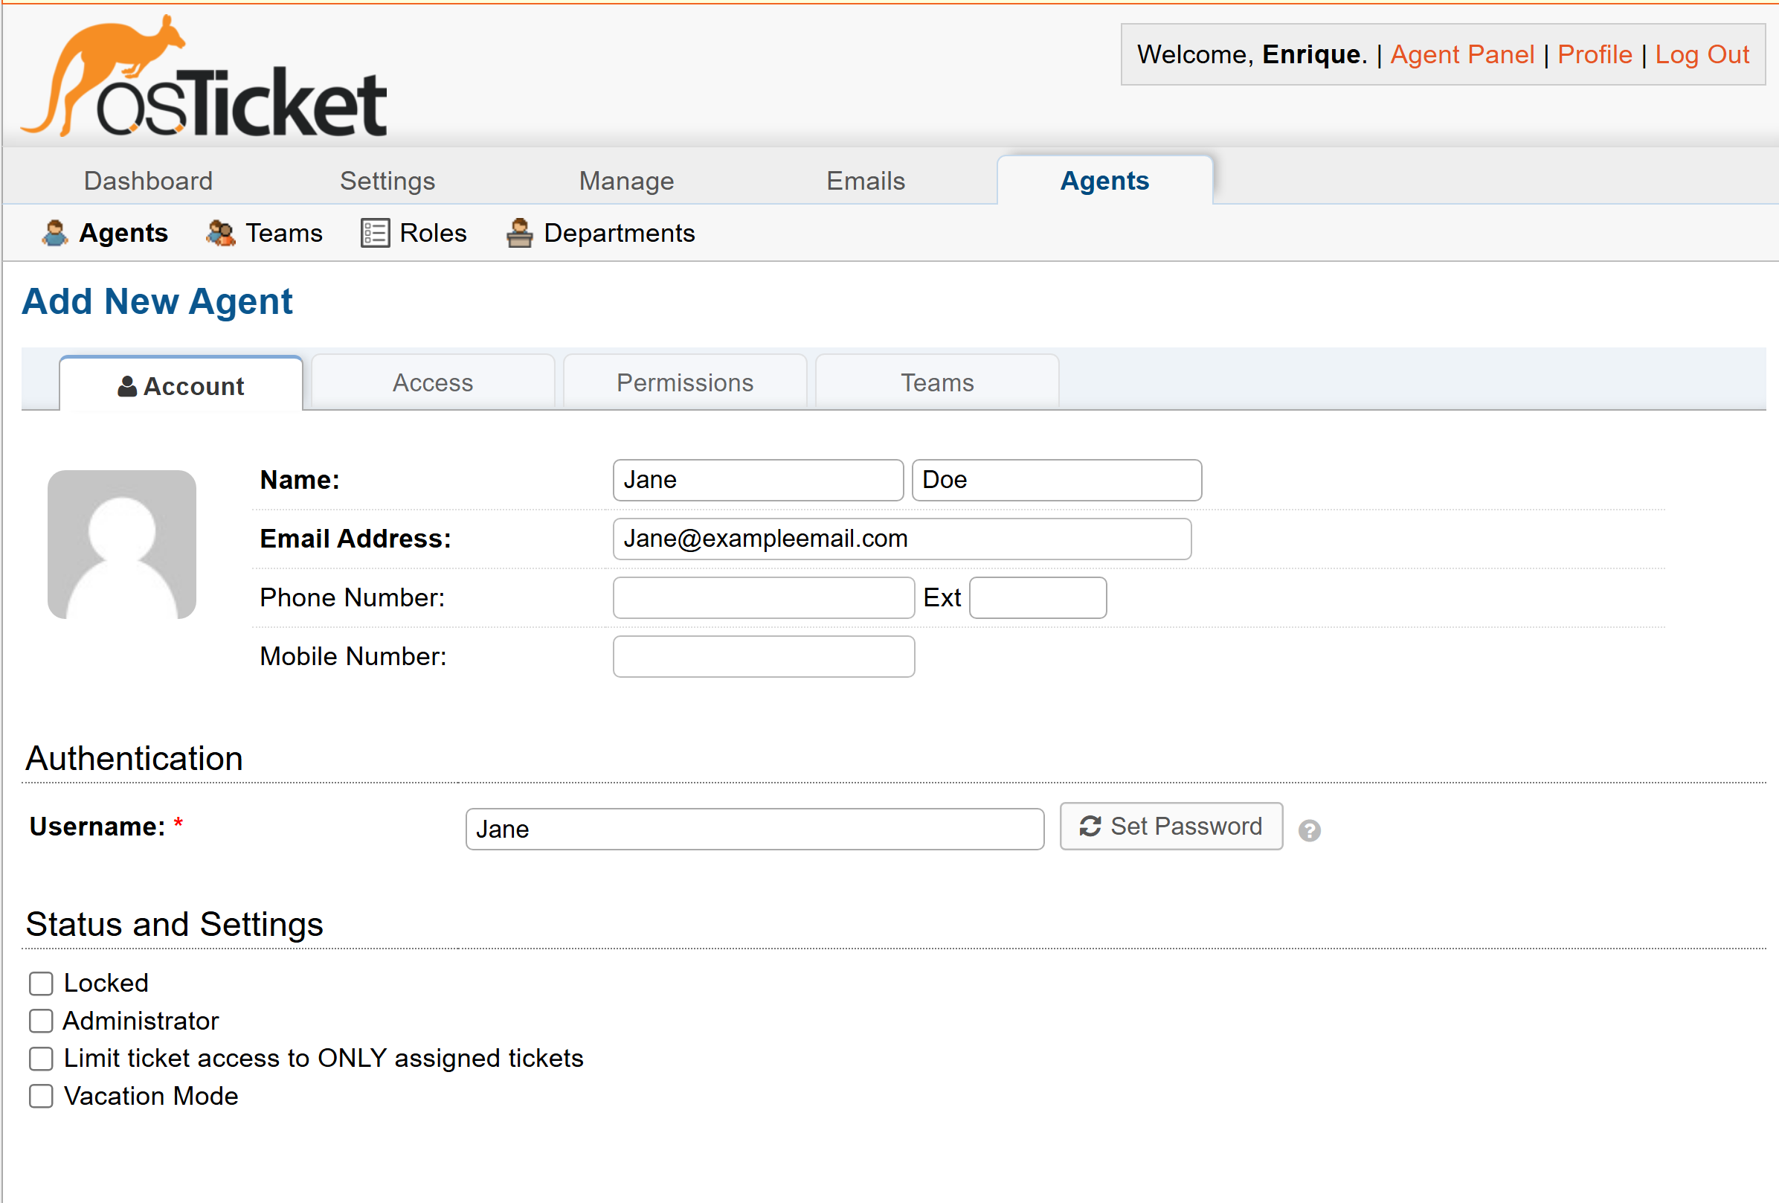Click the Log Out link
The height and width of the screenshot is (1203, 1779).
1702,54
